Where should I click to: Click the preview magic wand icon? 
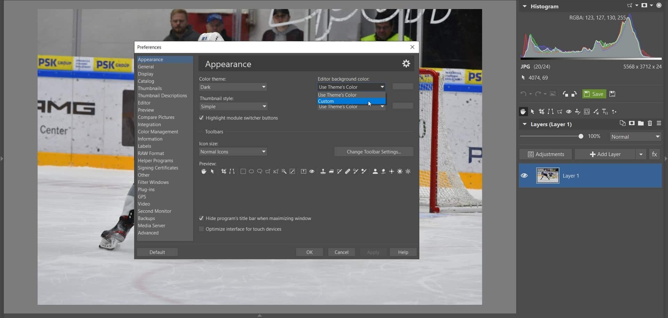(x=284, y=171)
